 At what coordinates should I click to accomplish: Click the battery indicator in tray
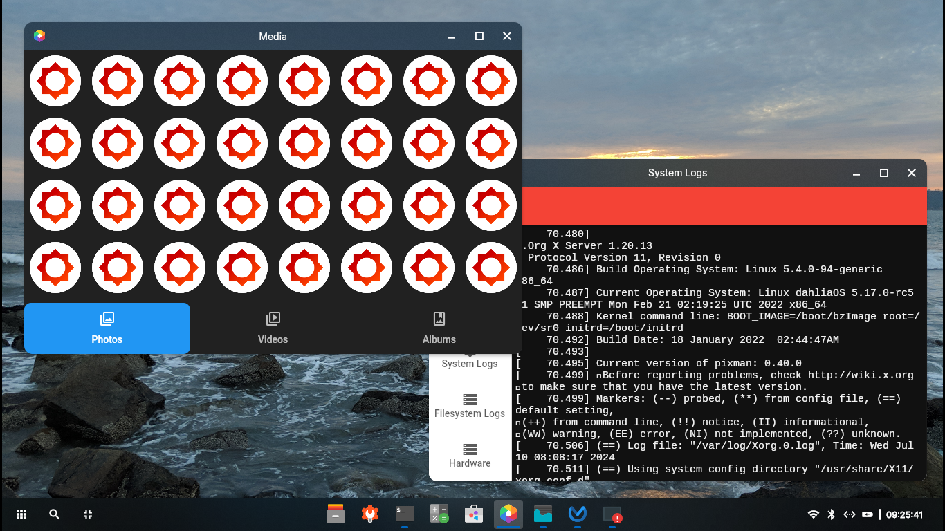pos(868,514)
